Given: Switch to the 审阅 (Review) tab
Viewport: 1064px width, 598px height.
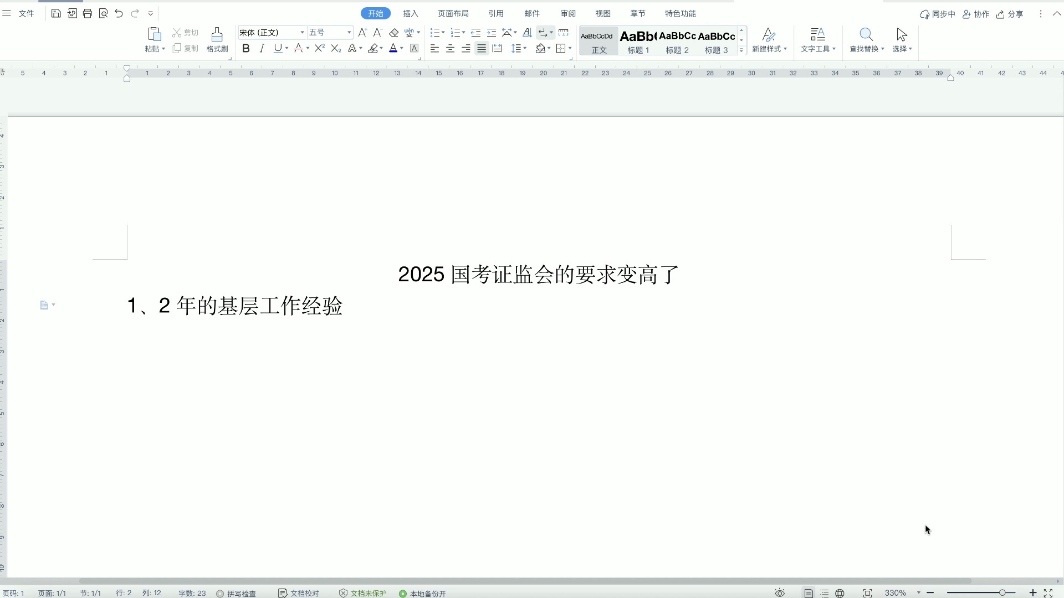Looking at the screenshot, I should pos(568,13).
